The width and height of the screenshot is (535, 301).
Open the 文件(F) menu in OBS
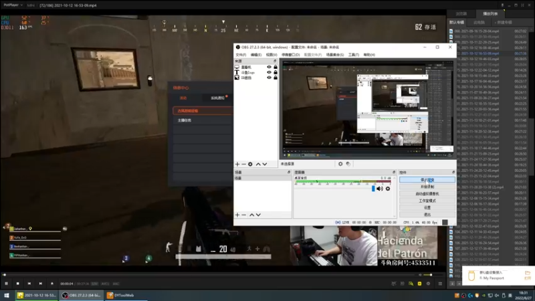(x=241, y=55)
